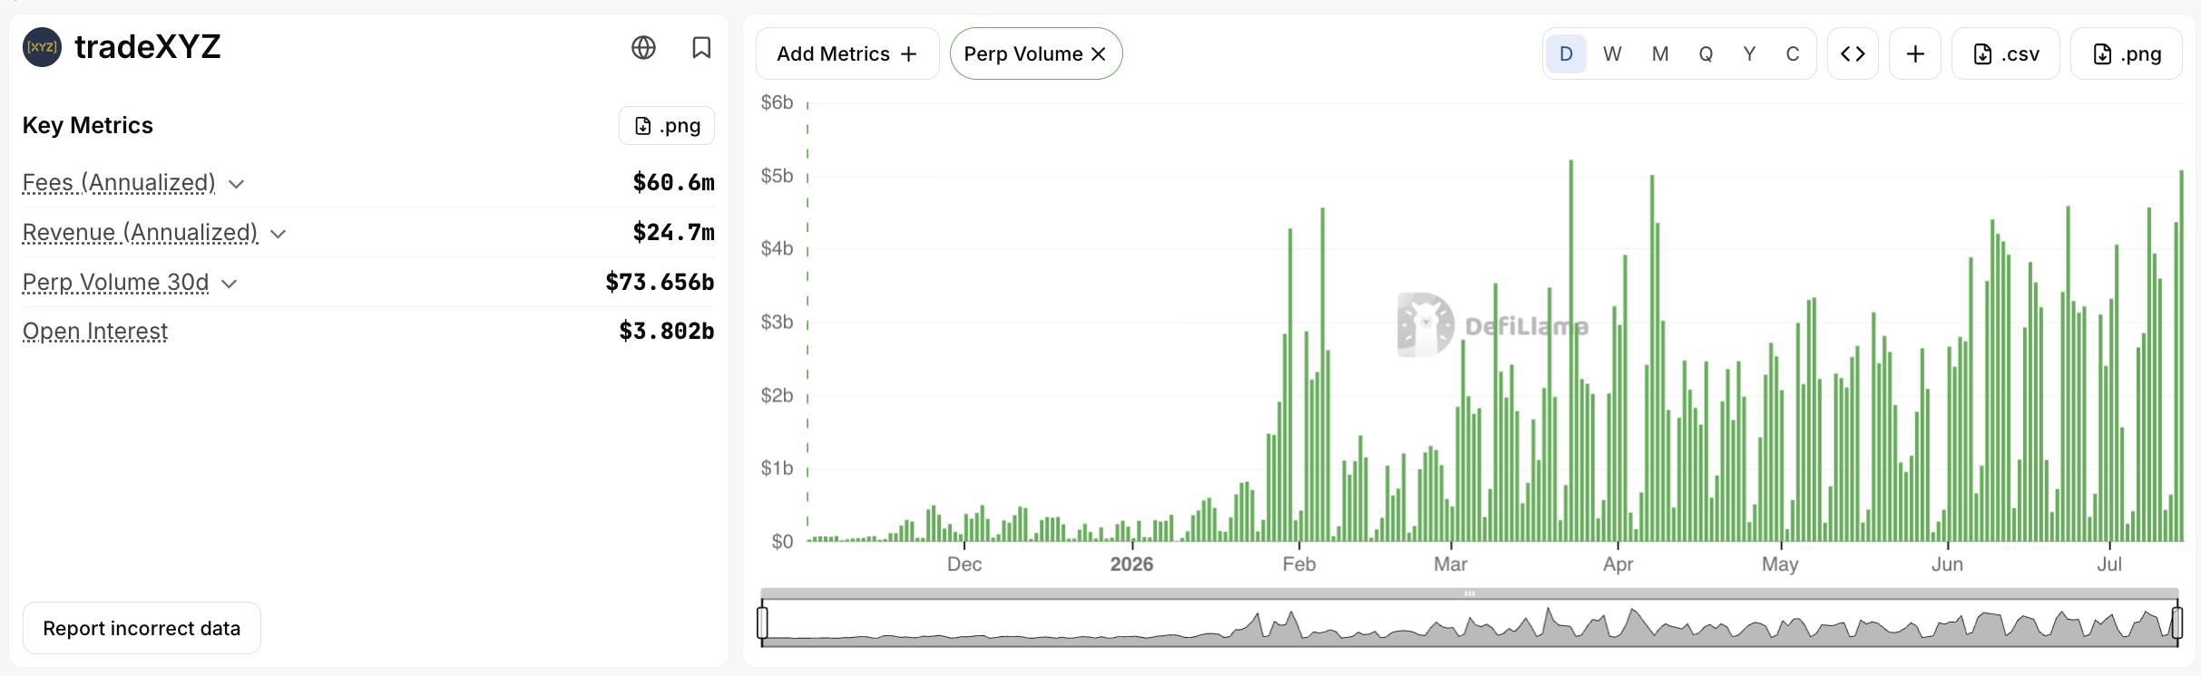Click the Report incorrect data button

[x=142, y=628]
